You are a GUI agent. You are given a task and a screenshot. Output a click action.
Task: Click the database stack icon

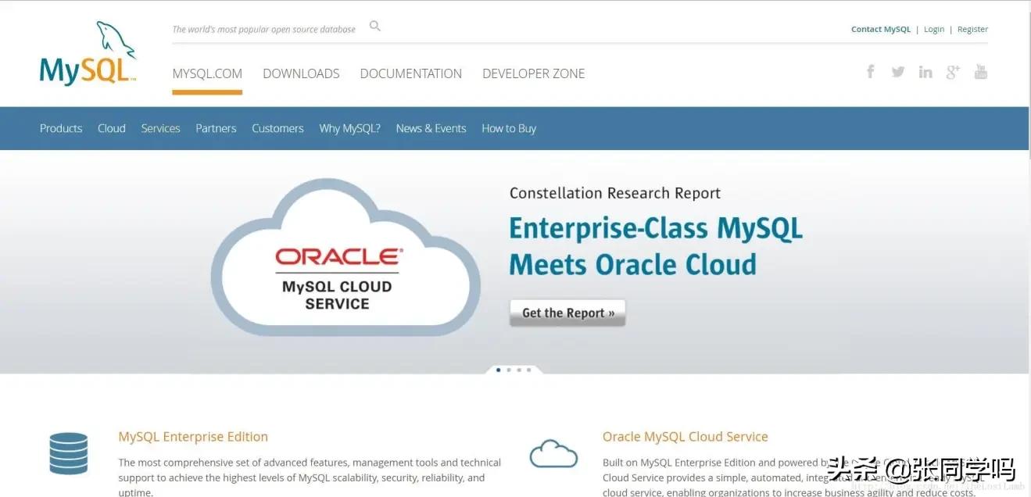click(69, 454)
